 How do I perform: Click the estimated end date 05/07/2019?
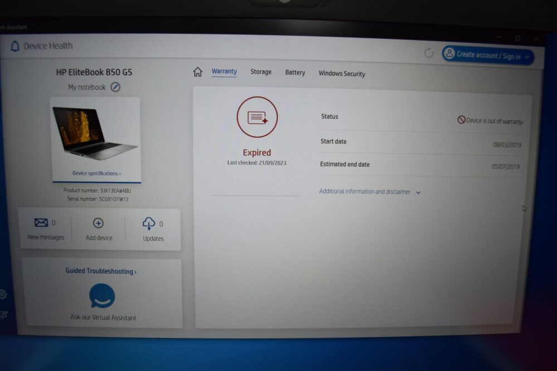[506, 166]
